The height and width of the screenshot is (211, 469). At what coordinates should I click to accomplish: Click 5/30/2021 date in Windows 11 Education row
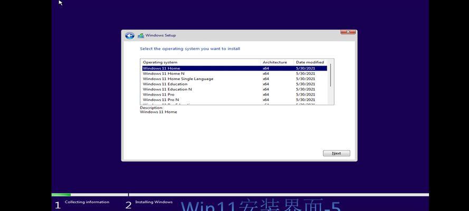point(305,84)
